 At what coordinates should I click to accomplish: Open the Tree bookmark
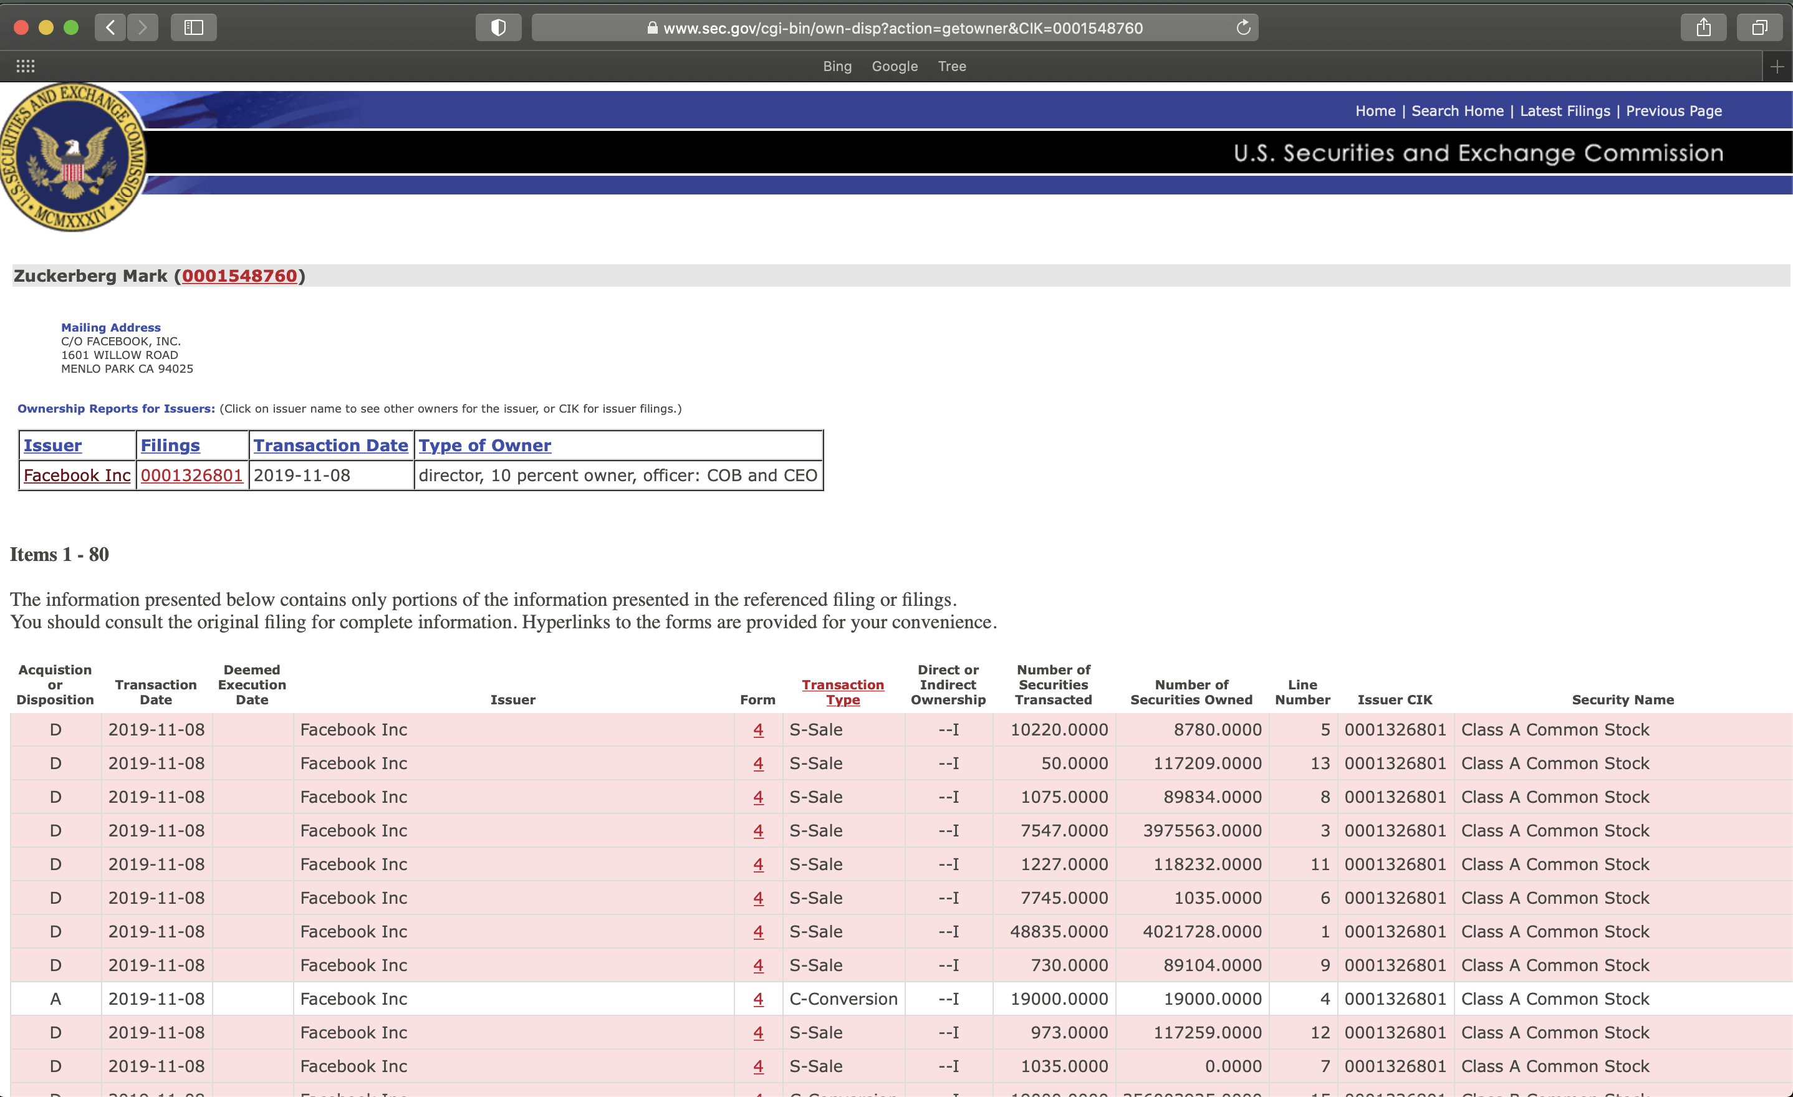pos(951,66)
